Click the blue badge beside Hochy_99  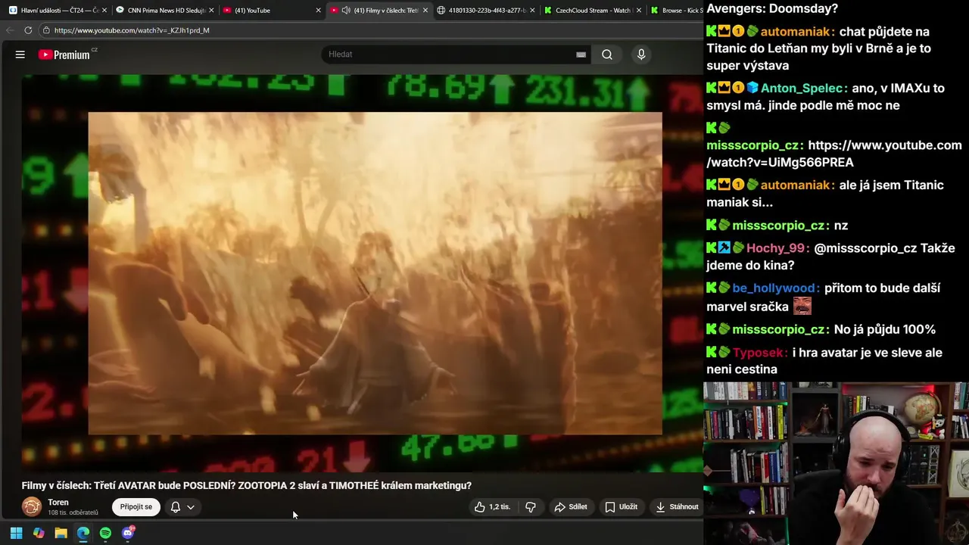(x=724, y=248)
